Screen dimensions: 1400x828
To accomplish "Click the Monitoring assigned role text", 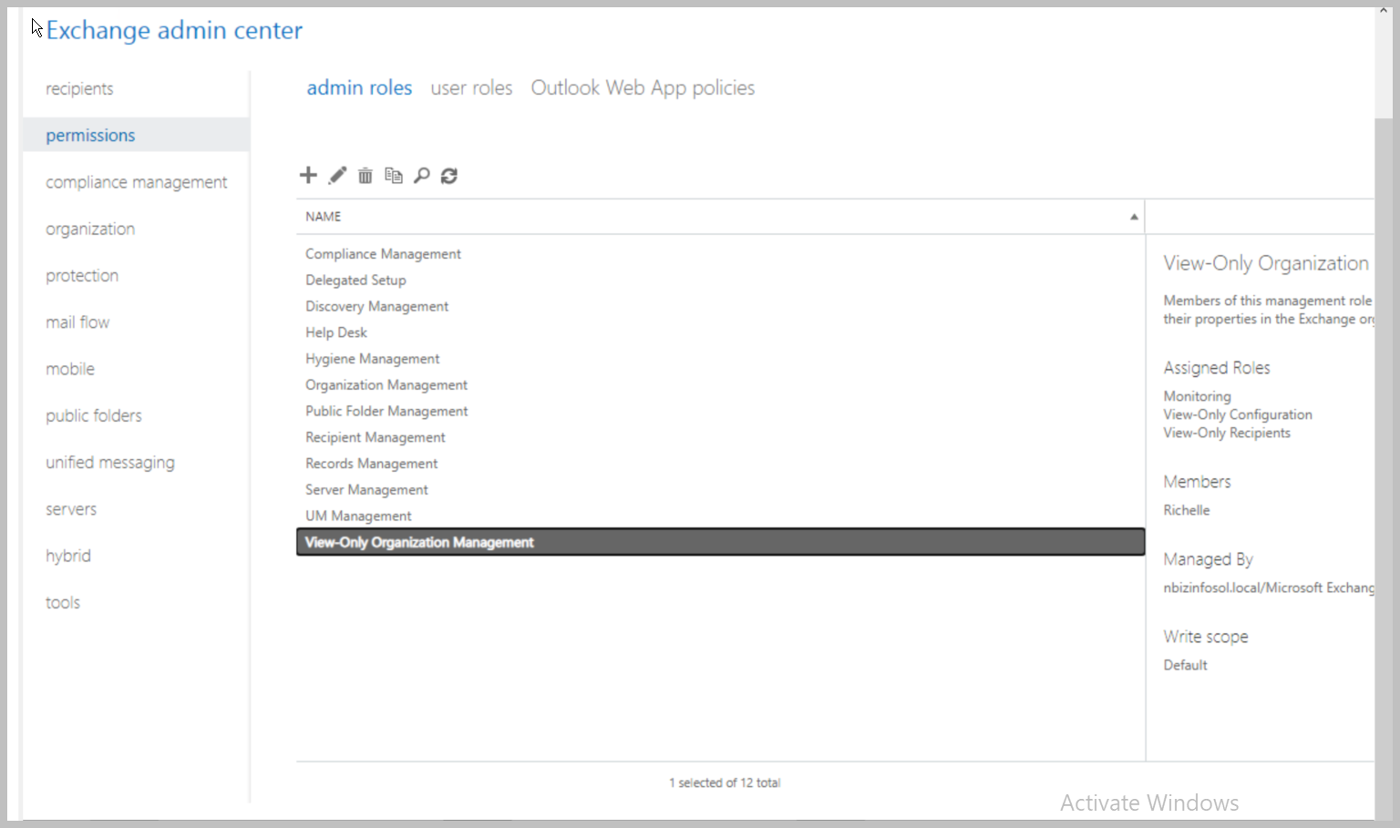I will tap(1197, 396).
